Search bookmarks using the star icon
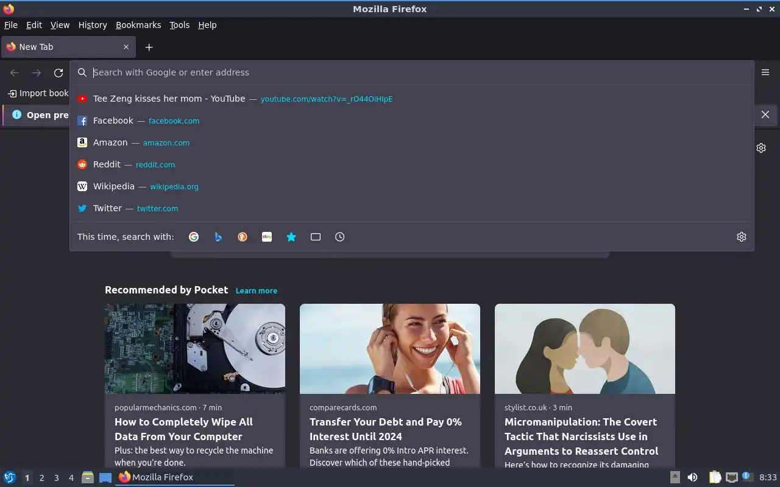 tap(291, 237)
